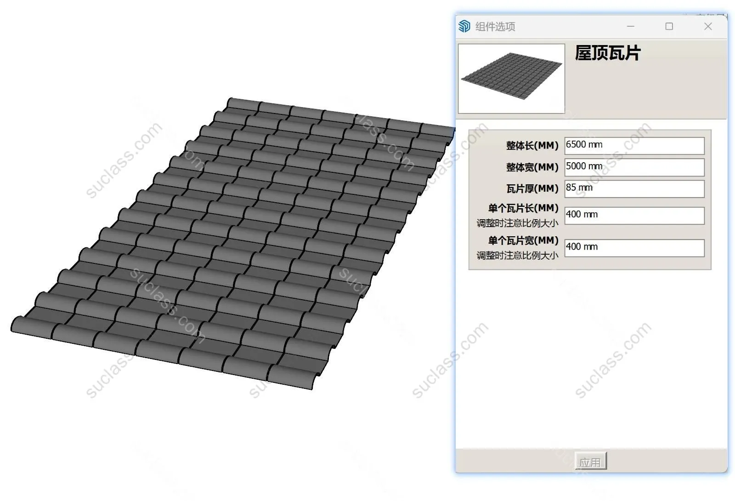Maximize the 组件选项 window
Screen dimensions: 735x501
(x=669, y=26)
